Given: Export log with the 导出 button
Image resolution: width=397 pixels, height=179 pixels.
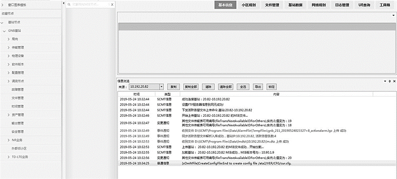Looking at the screenshot, I should click(x=258, y=87).
